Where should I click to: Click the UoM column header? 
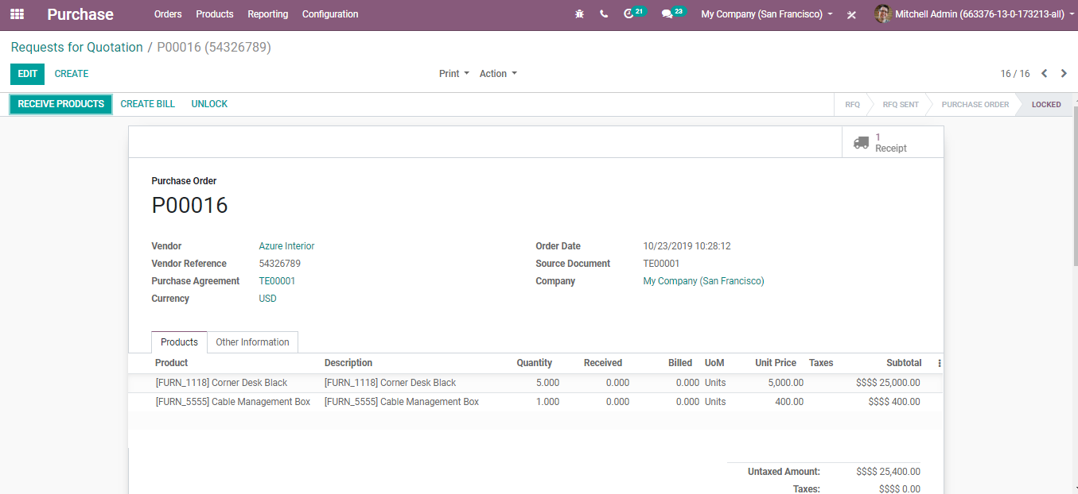coord(714,363)
